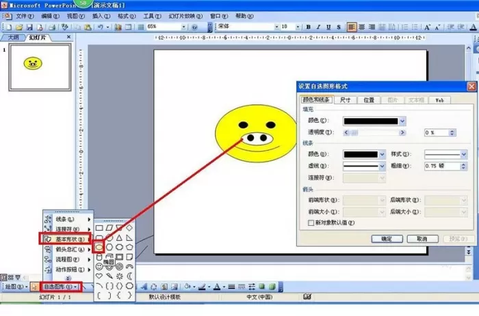The height and width of the screenshot is (316, 479).
Task: Pick the sun shape
Action: [120, 276]
